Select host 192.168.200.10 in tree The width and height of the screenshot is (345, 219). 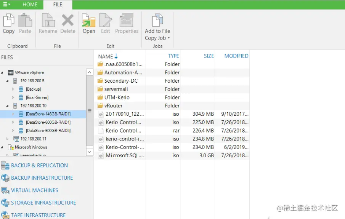click(x=34, y=106)
